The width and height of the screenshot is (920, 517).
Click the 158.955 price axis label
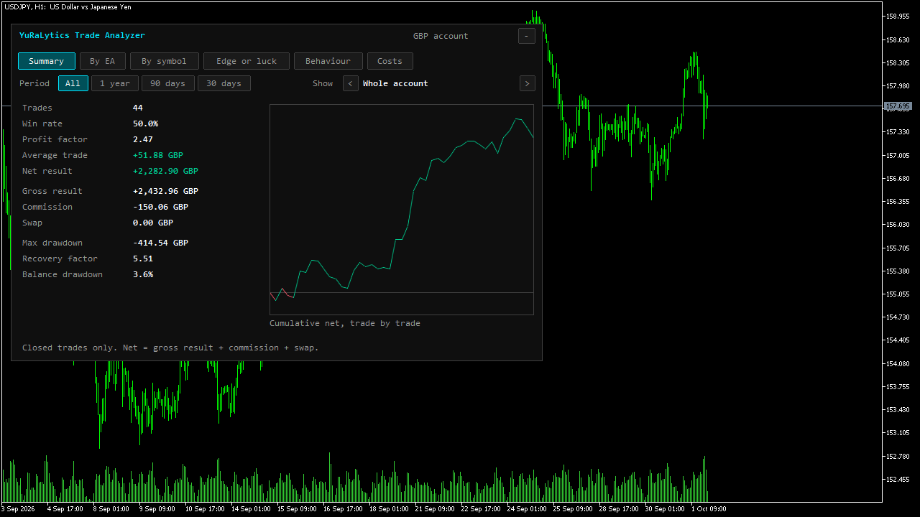(898, 17)
